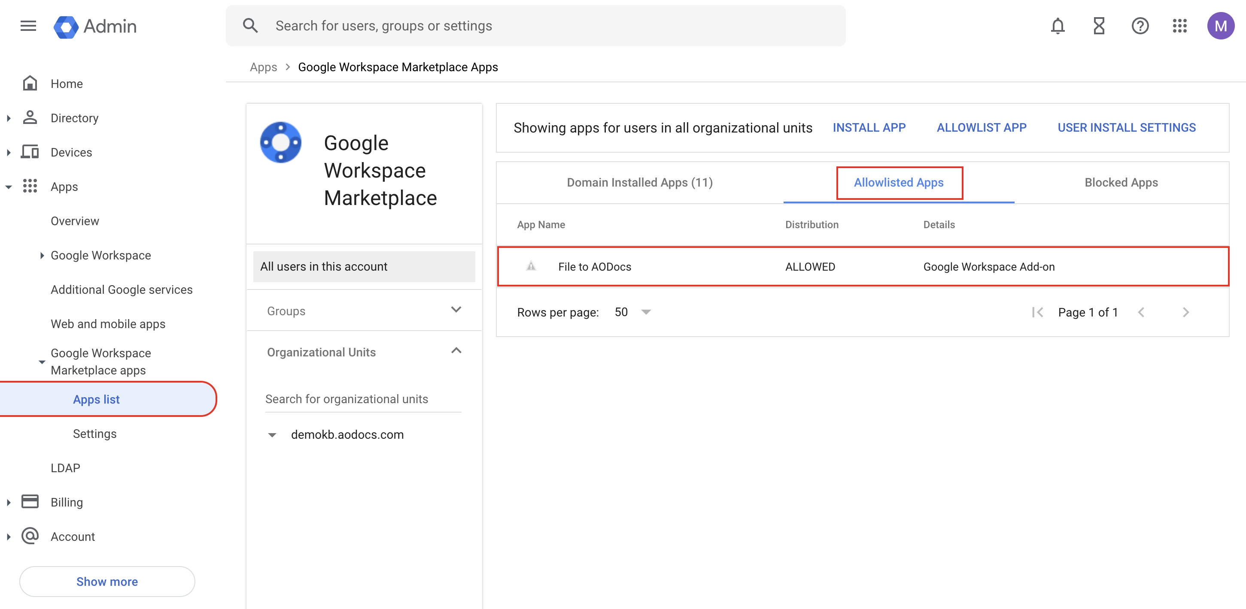Click the Account at-sign icon

[30, 536]
